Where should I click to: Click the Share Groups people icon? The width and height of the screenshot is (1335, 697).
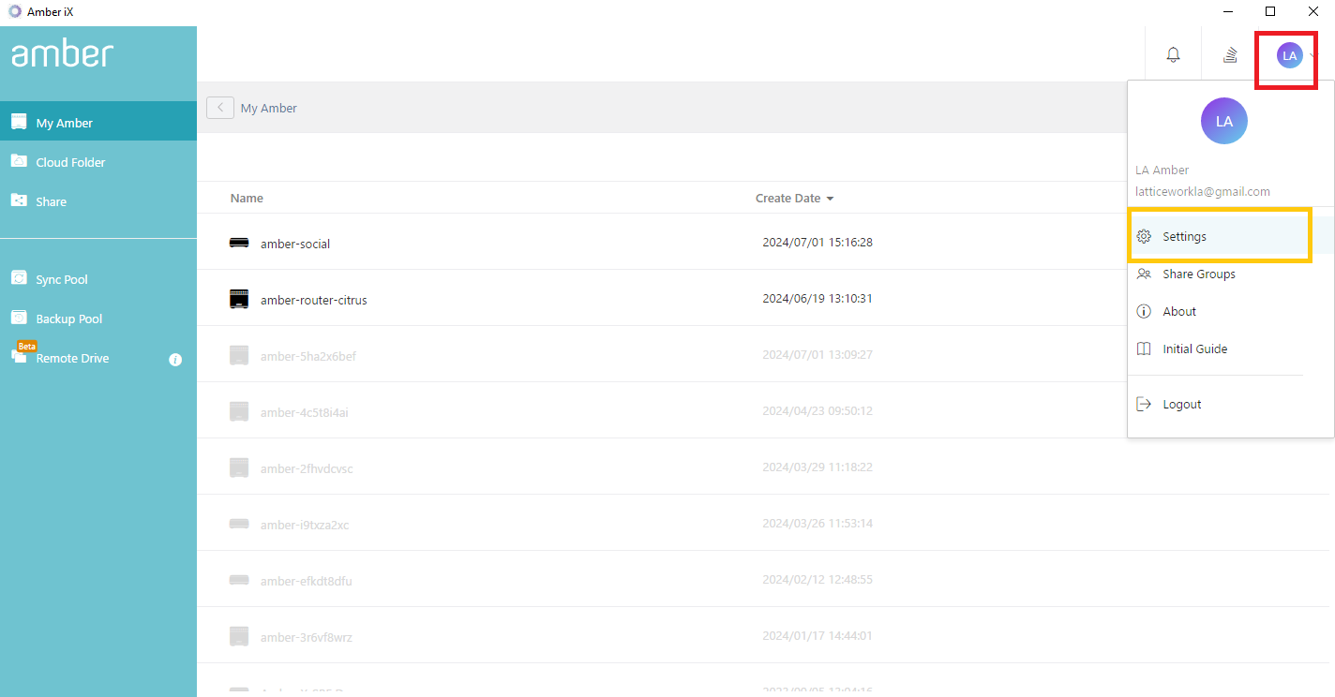[x=1144, y=274]
